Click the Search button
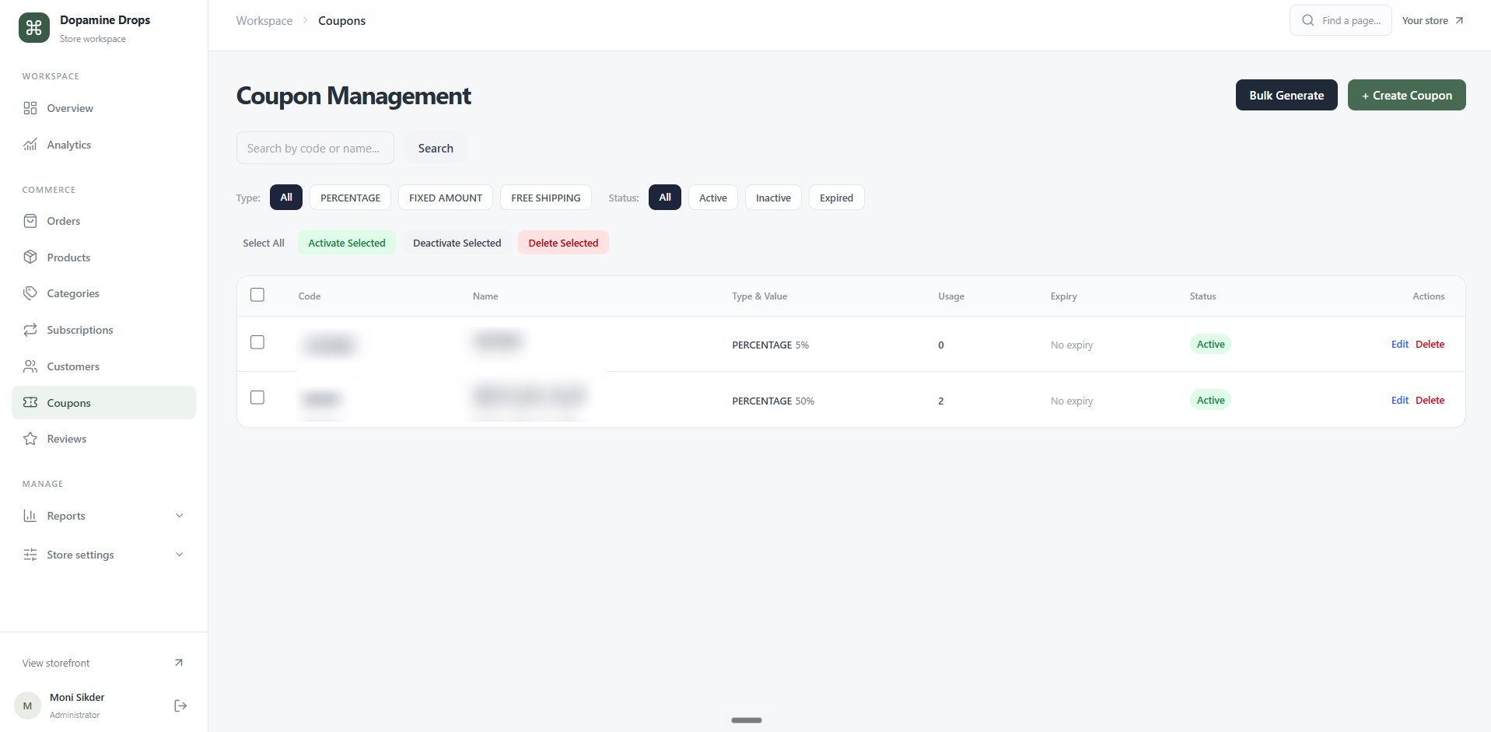 pos(436,148)
